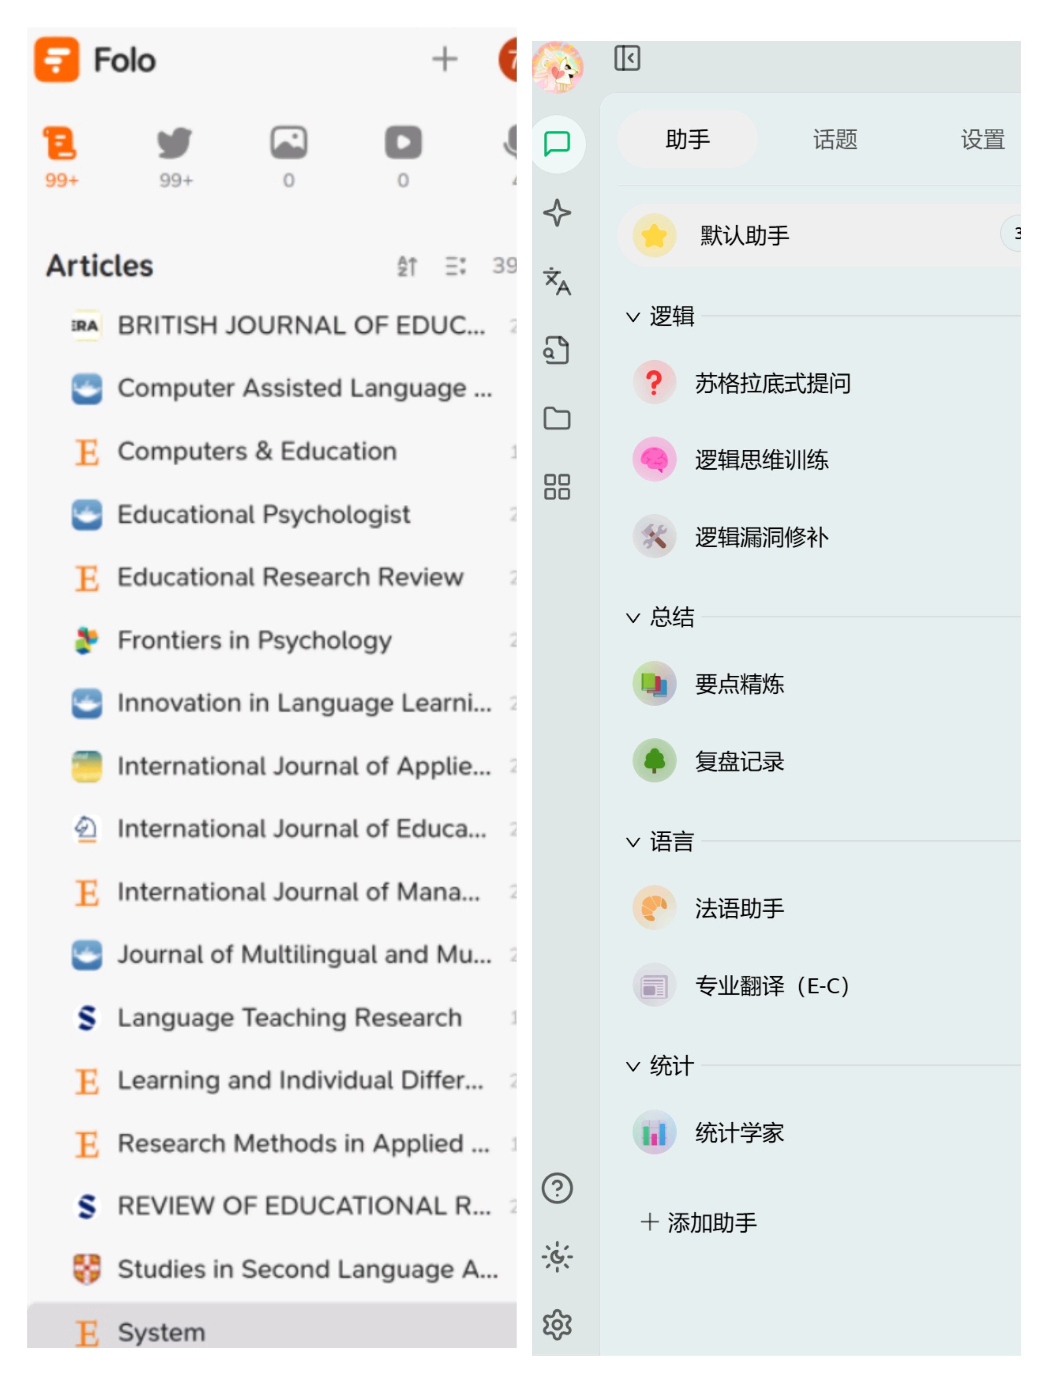Select the 逻辑思维训练 assistant
The image size is (1048, 1383).
pyautogui.click(x=819, y=460)
